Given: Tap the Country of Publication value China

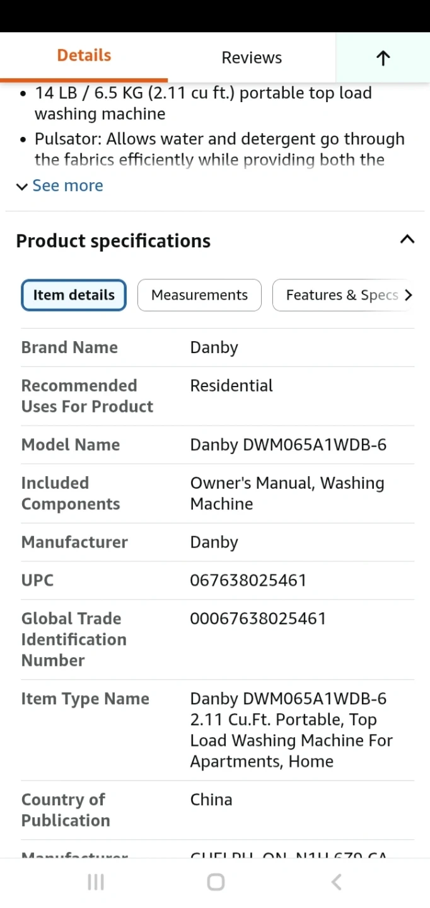Looking at the screenshot, I should coord(211,800).
